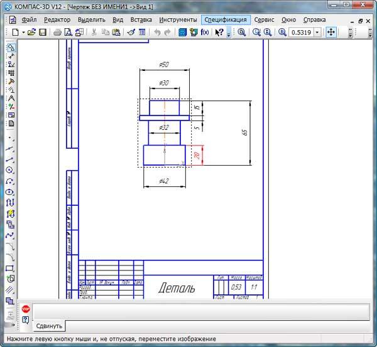This screenshot has width=377, height=347.
Task: Open print preview with the magnifier-page icon
Action: pos(68,32)
